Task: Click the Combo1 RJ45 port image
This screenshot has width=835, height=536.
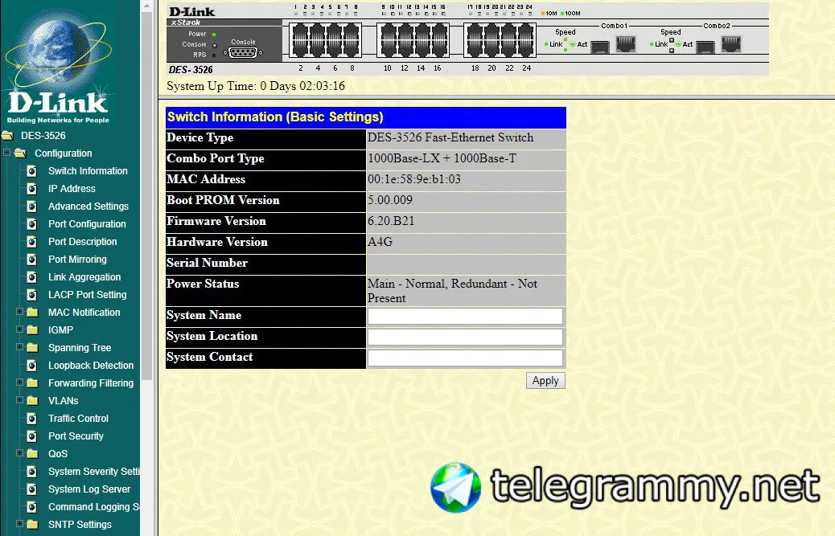Action: click(626, 43)
